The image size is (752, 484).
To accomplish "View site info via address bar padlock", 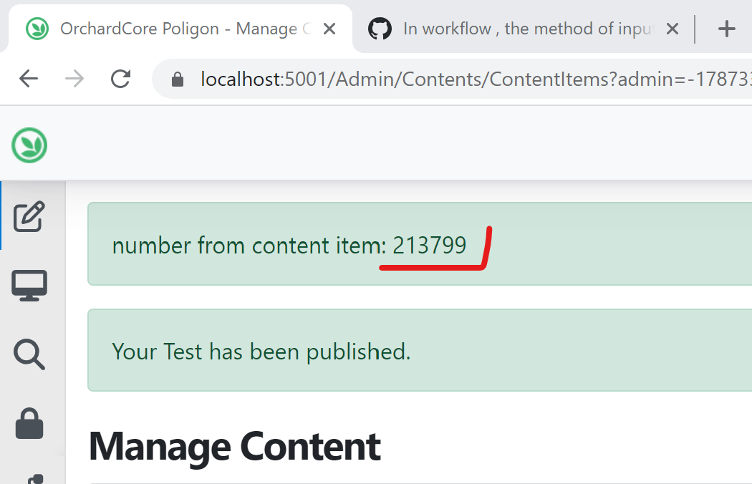I will coord(177,79).
